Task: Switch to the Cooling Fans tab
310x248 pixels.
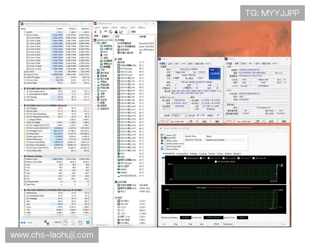Action: click(182, 153)
